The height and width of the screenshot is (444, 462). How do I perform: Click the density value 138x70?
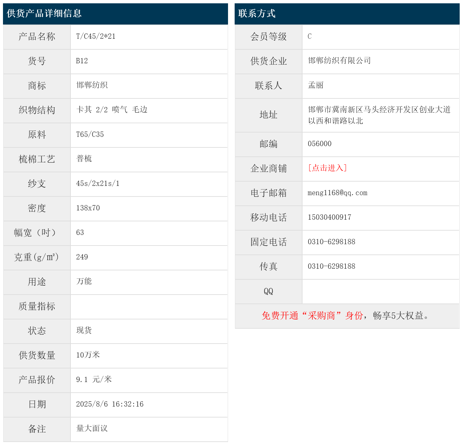pos(88,208)
